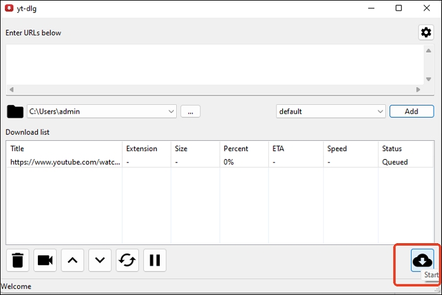Click the Add button
The height and width of the screenshot is (295, 442).
(x=412, y=111)
